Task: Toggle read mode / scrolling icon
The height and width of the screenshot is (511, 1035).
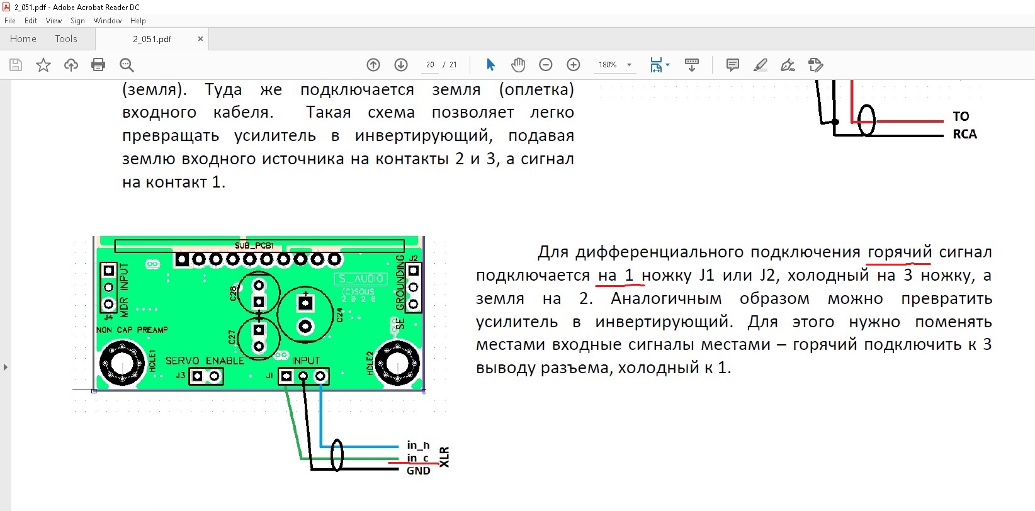Action: coord(692,65)
